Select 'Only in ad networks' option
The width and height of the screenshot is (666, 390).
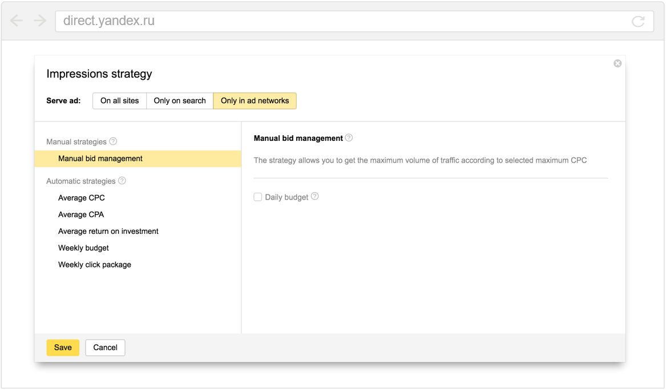point(255,101)
